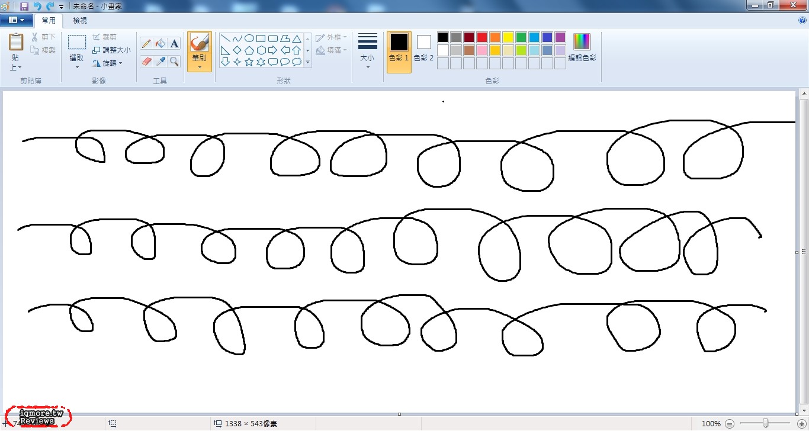Pick the purple color swatch

[x=560, y=37]
